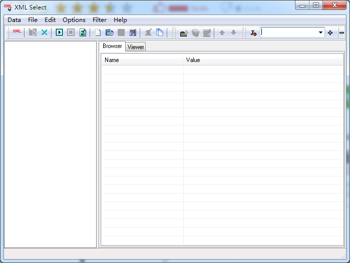Switch to the Browser tab
Screen dimensions: 350x263
click(x=112, y=46)
